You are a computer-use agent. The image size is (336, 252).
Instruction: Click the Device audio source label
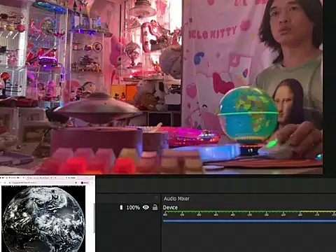pyautogui.click(x=170, y=207)
